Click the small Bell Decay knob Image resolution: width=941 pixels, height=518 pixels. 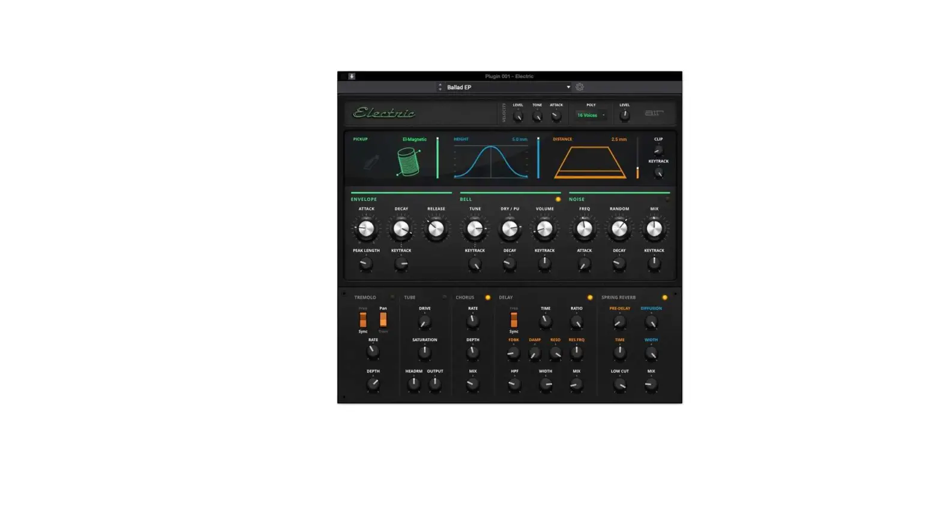(x=510, y=263)
